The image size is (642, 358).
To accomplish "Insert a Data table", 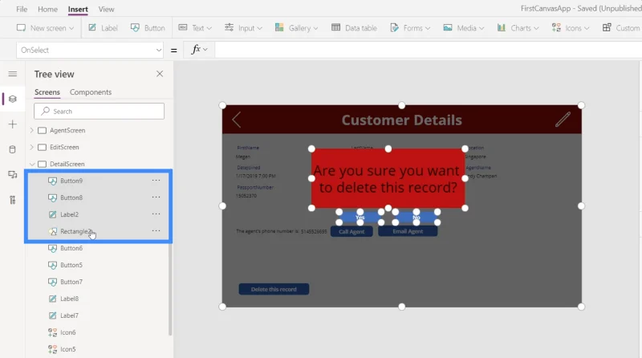I will (354, 28).
